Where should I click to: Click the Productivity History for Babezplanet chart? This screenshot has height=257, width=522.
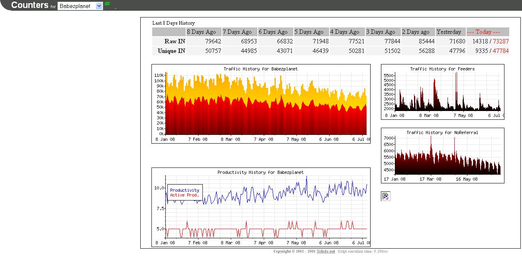coord(261,207)
